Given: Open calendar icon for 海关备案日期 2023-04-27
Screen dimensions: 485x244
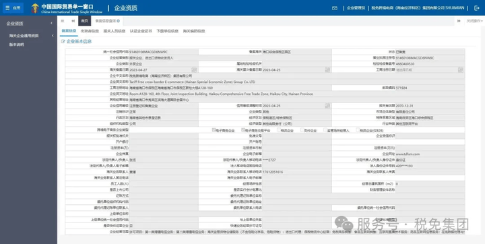Looking at the screenshot, I should [194, 69].
